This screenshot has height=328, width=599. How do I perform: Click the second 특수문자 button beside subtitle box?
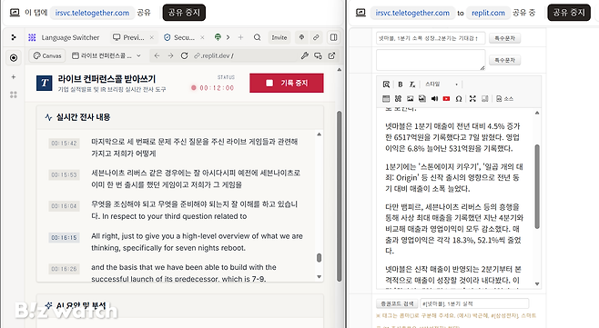[504, 60]
